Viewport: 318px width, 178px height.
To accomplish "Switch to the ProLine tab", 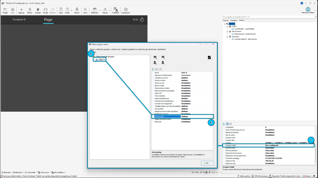I will coord(226,21).
